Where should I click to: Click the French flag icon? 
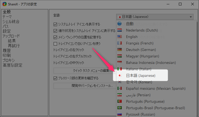point(120,43)
